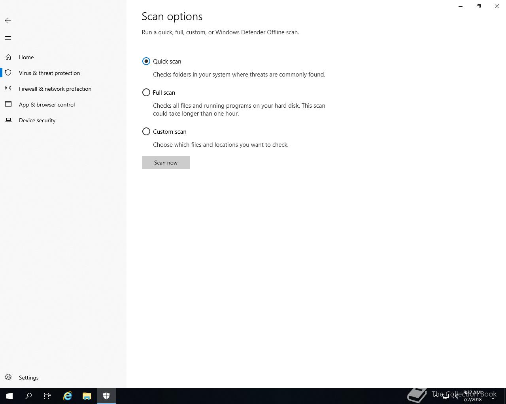Click 'Choose which files and locations' description
Screen dimensions: 506x404
(x=221, y=145)
